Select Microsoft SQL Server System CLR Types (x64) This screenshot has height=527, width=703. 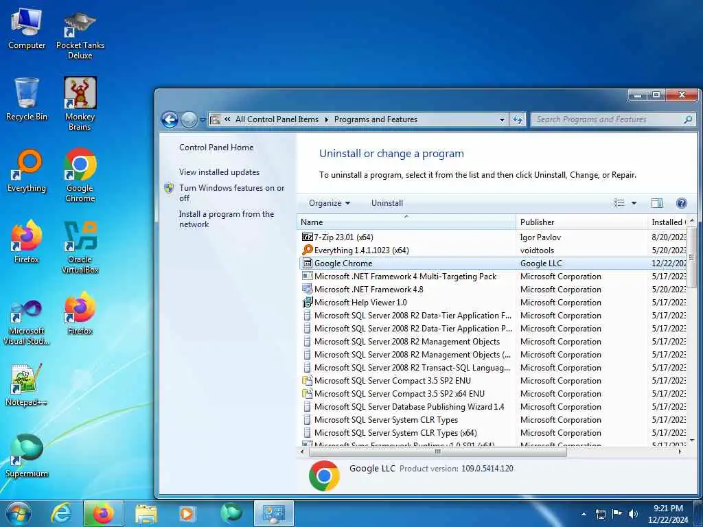pyautogui.click(x=492, y=433)
